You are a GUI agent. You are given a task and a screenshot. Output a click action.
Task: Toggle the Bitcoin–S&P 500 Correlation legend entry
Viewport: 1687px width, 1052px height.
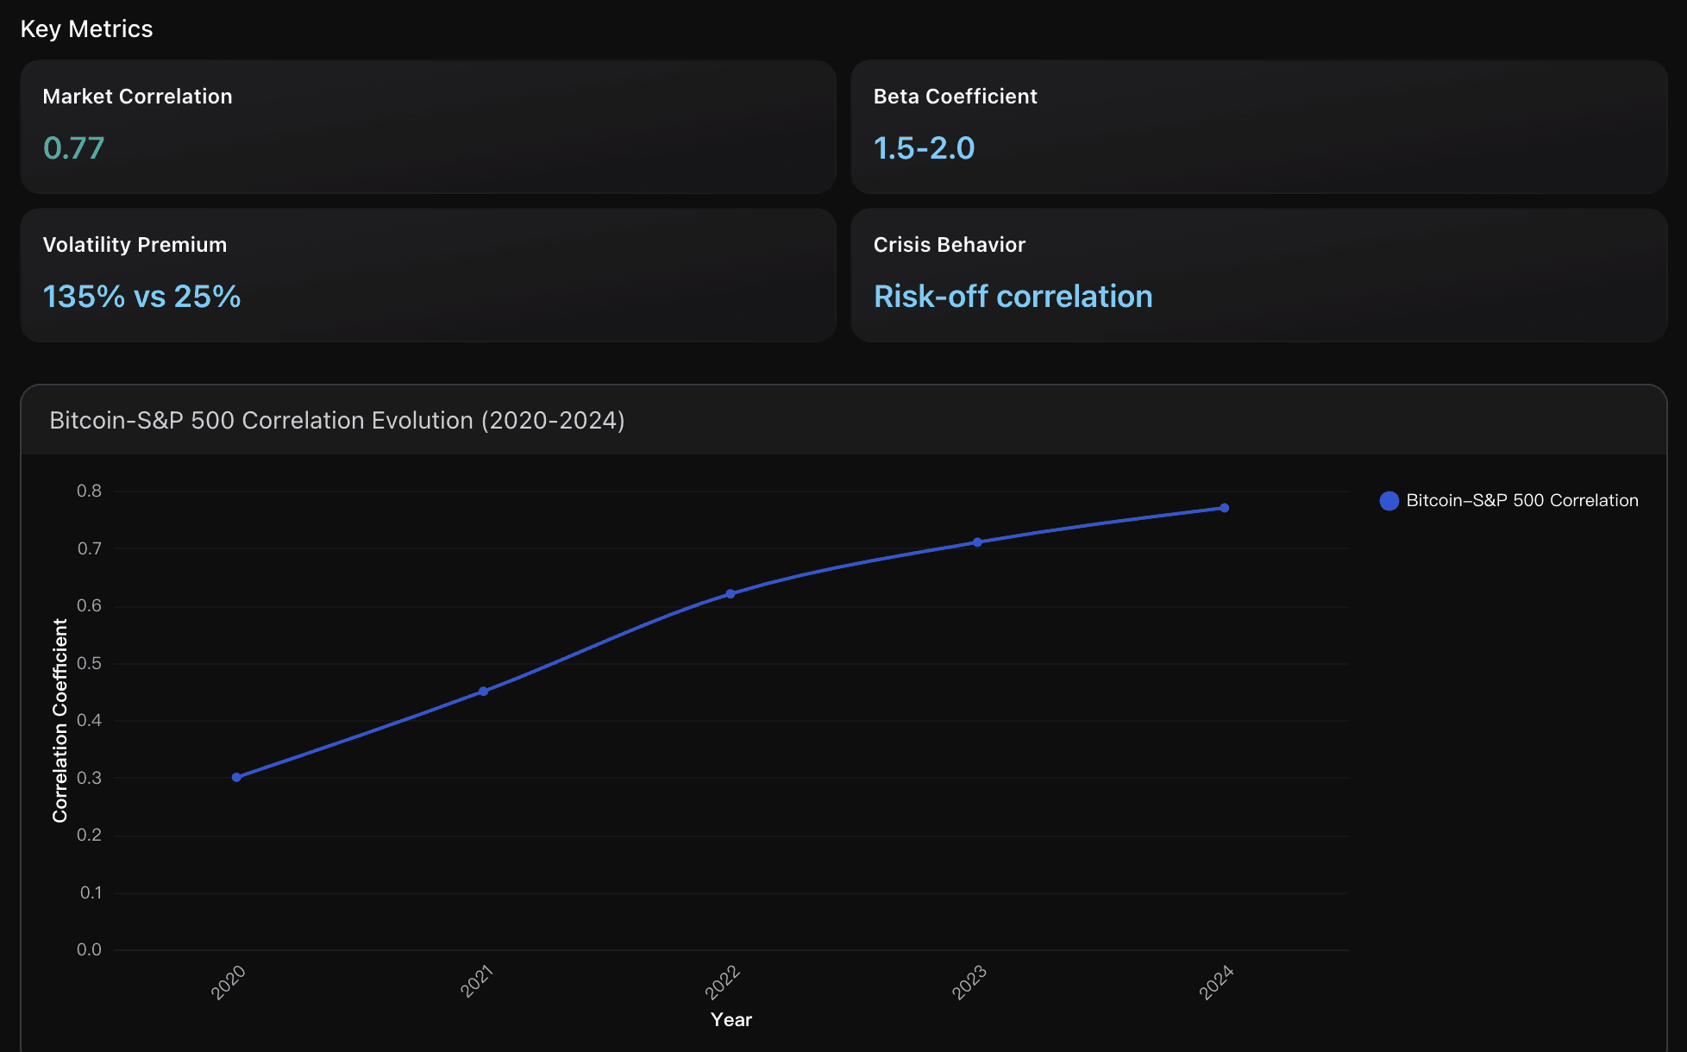click(x=1509, y=500)
